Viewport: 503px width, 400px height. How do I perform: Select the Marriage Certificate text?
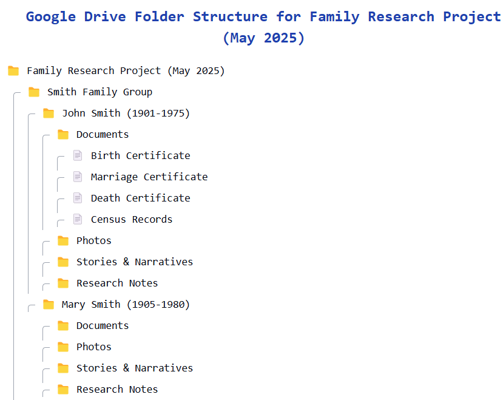(149, 177)
